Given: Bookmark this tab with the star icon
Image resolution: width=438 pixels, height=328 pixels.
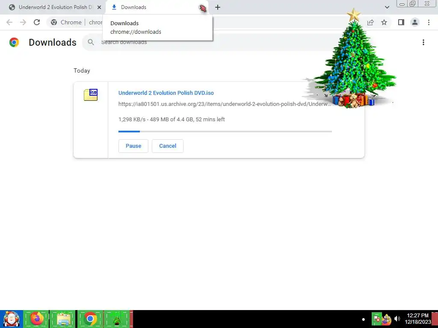Looking at the screenshot, I should [384, 22].
